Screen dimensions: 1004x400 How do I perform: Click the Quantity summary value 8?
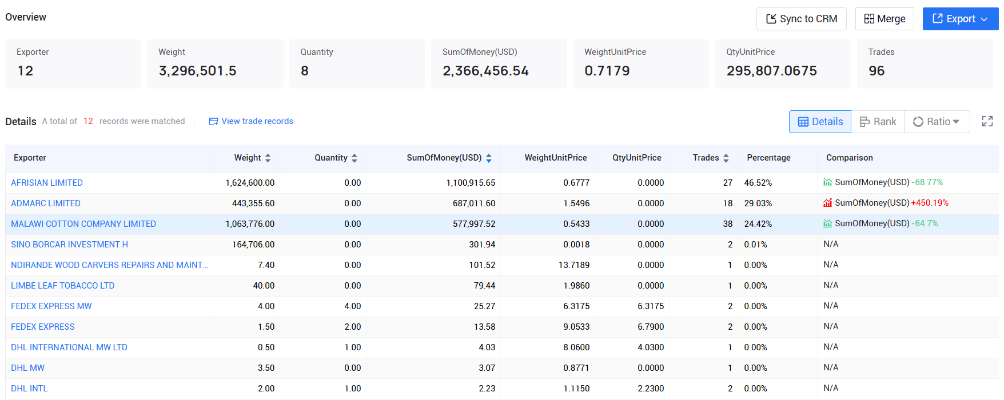click(x=305, y=71)
